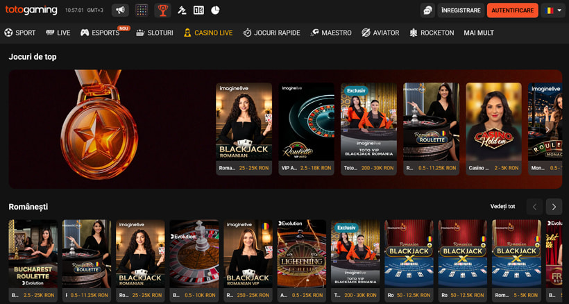Select the trophy tournaments icon
569x304 pixels.
point(162,10)
